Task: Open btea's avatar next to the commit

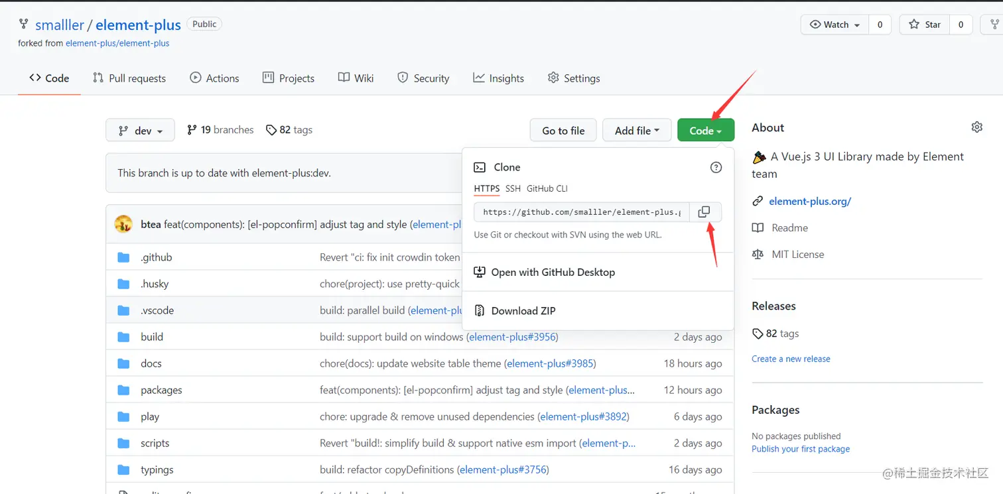Action: (123, 224)
